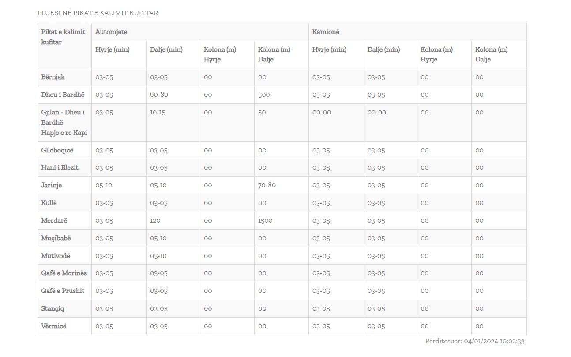The width and height of the screenshot is (571, 357).
Task: Click the table title FLUKSI NË PIKAT E KALIMIT KUFITAR
Action: pyautogui.click(x=98, y=13)
